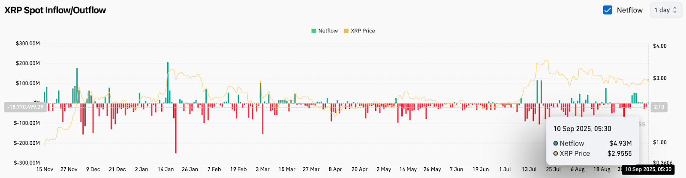Click the 26 May date label
This screenshot has height=178, width=686.
point(432,169)
